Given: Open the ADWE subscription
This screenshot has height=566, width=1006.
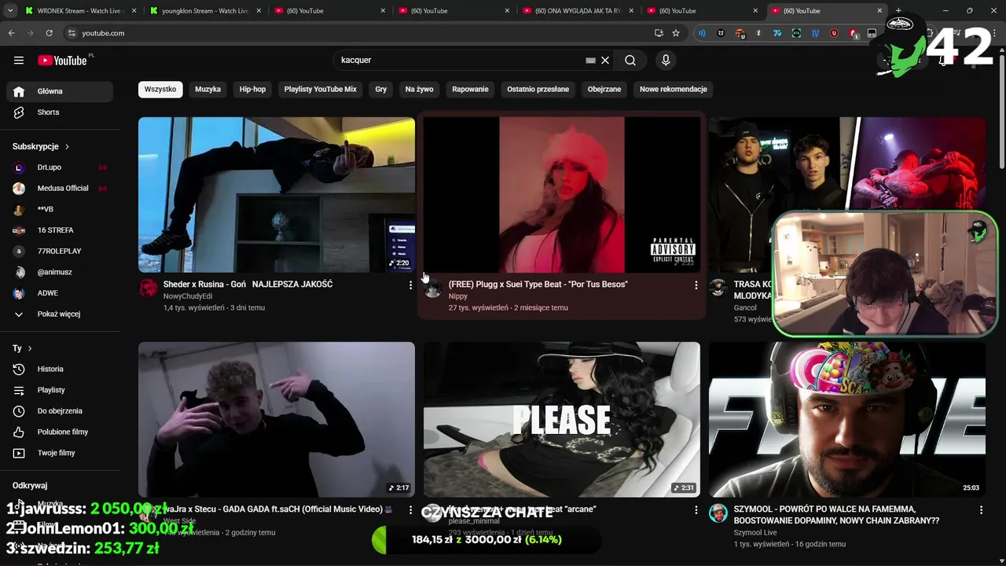Looking at the screenshot, I should (60, 293).
